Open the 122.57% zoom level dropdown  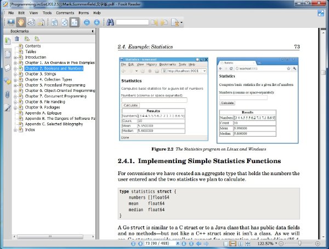276,244
